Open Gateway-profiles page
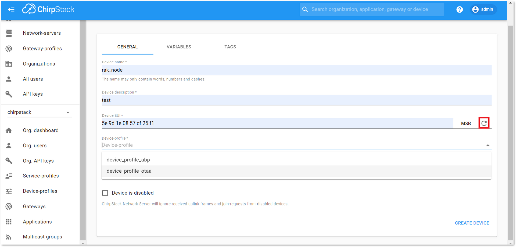516x247 pixels. [42, 49]
